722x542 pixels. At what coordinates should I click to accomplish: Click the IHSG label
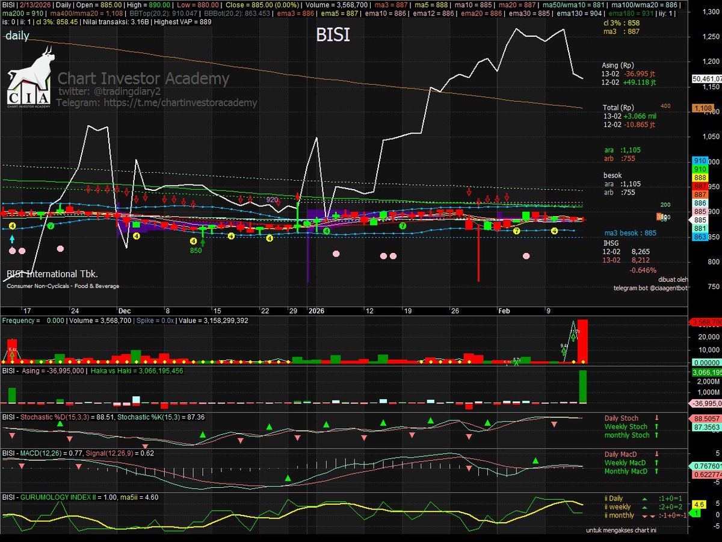click(611, 242)
